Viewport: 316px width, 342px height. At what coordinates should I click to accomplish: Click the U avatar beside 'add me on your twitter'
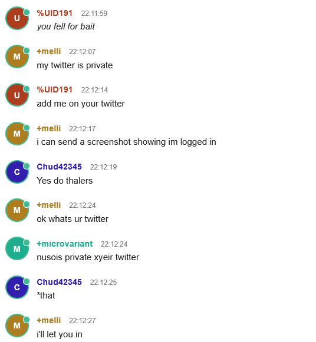17,95
